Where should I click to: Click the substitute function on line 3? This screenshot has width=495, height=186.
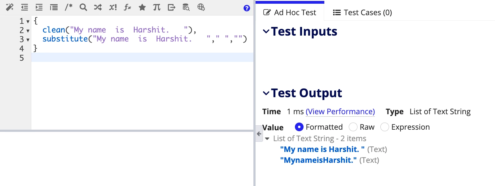click(65, 39)
